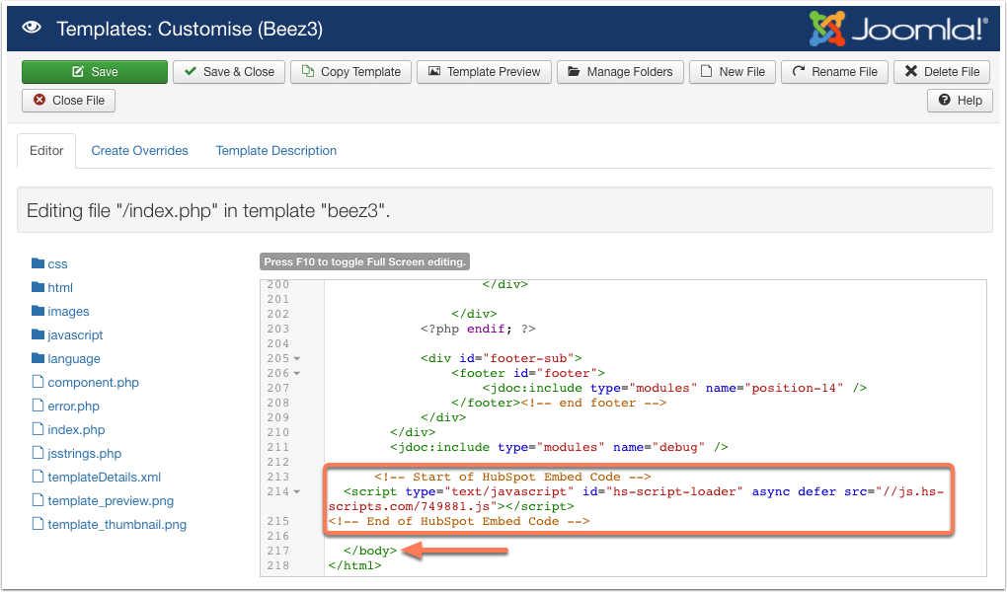Viewport: 1007px width, 592px height.
Task: Click the script tag on line 214
Action: tap(636, 499)
